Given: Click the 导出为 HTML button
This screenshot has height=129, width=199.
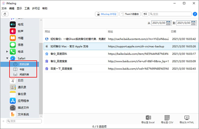Looking at the screenshot, I should tap(187, 119).
